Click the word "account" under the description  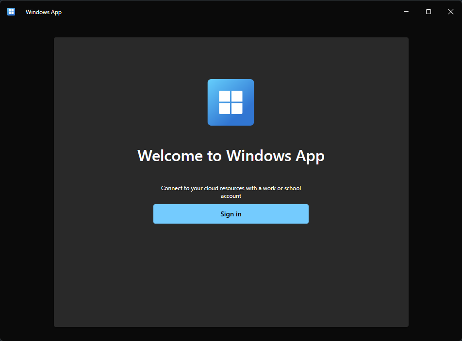(x=231, y=196)
